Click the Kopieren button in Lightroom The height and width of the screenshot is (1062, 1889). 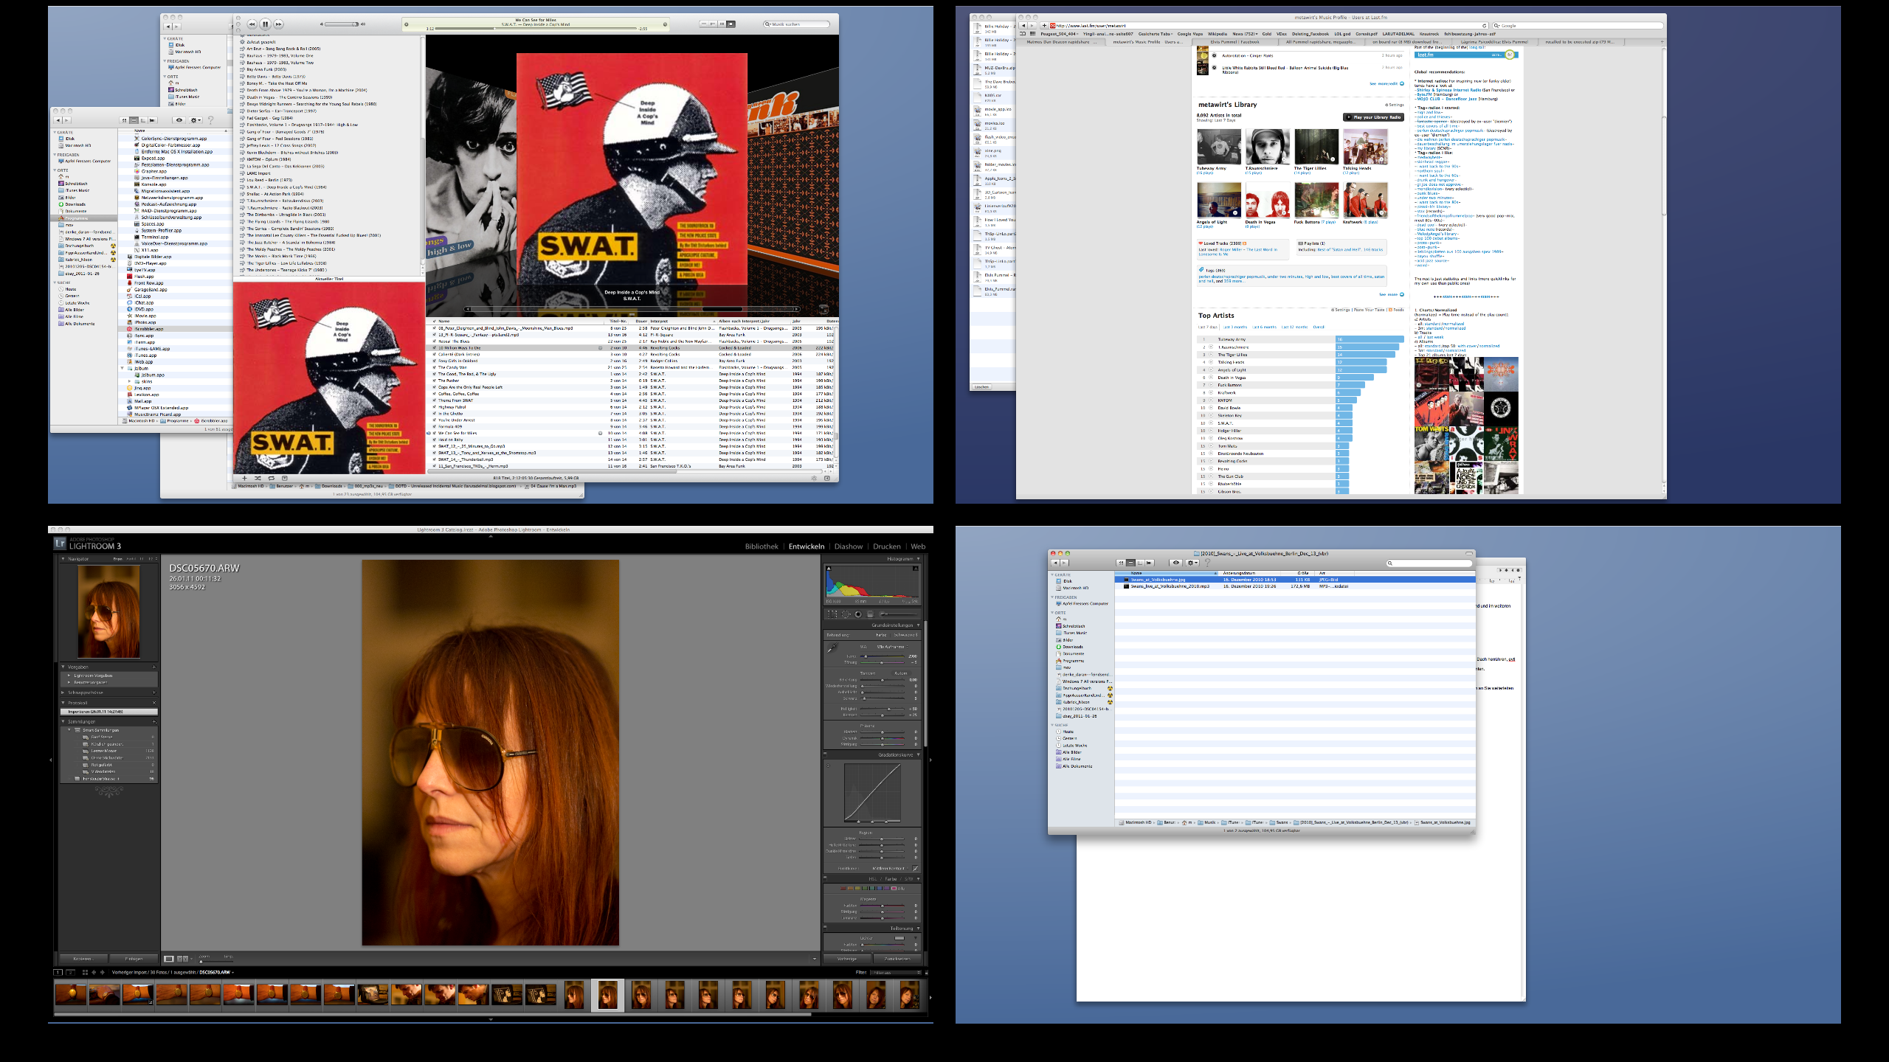pos(83,959)
